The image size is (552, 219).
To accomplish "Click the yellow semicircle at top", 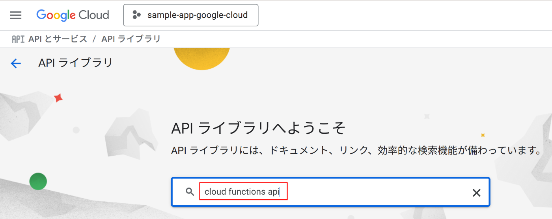I will point(201,57).
